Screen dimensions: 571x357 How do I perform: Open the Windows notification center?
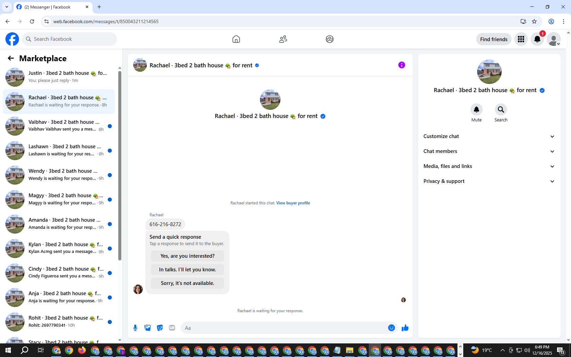[561, 351]
